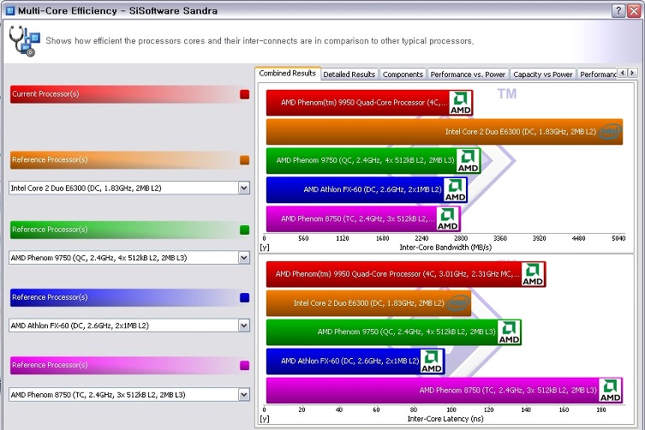This screenshot has height=430, width=645.
Task: Click AMD logo on magenta bandwidth bar
Action: [447, 219]
